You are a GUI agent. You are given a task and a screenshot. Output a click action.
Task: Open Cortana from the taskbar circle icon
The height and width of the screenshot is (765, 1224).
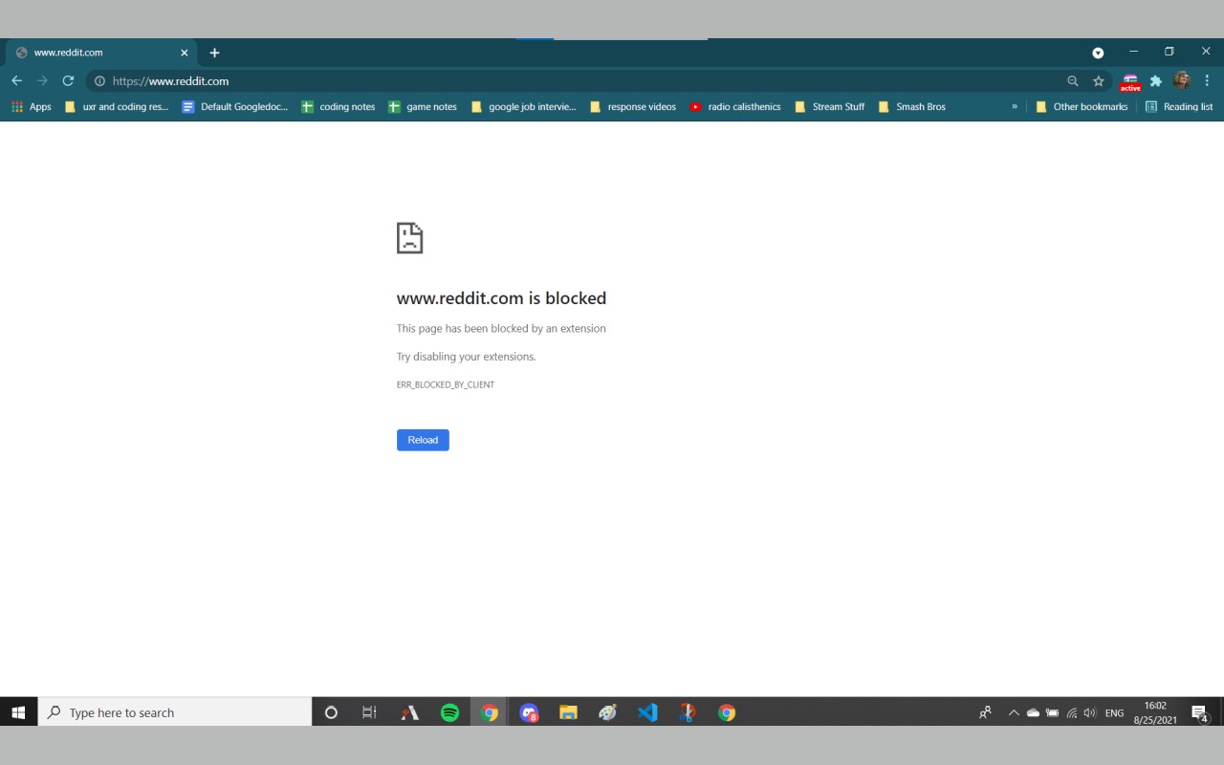[331, 712]
